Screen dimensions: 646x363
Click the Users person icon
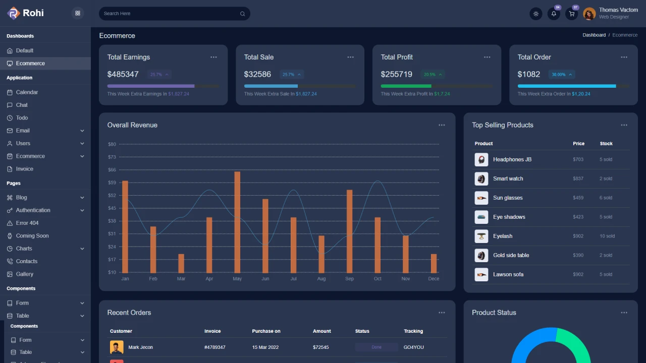(10, 143)
